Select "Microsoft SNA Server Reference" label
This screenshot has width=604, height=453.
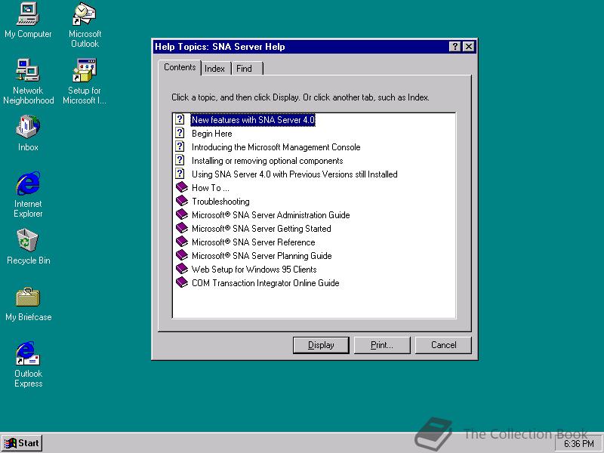pos(254,242)
